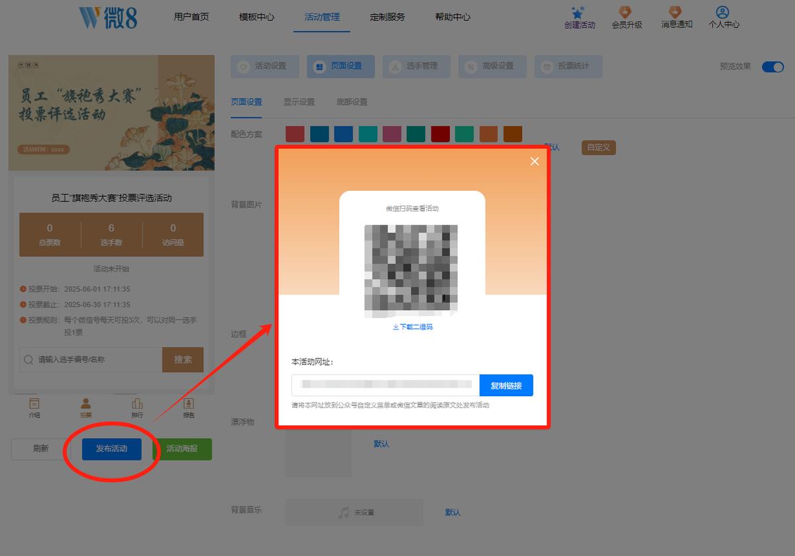Screen dimensions: 795x556
Task: Click 默认 in the 背景音乐 row
Action: coord(453,512)
